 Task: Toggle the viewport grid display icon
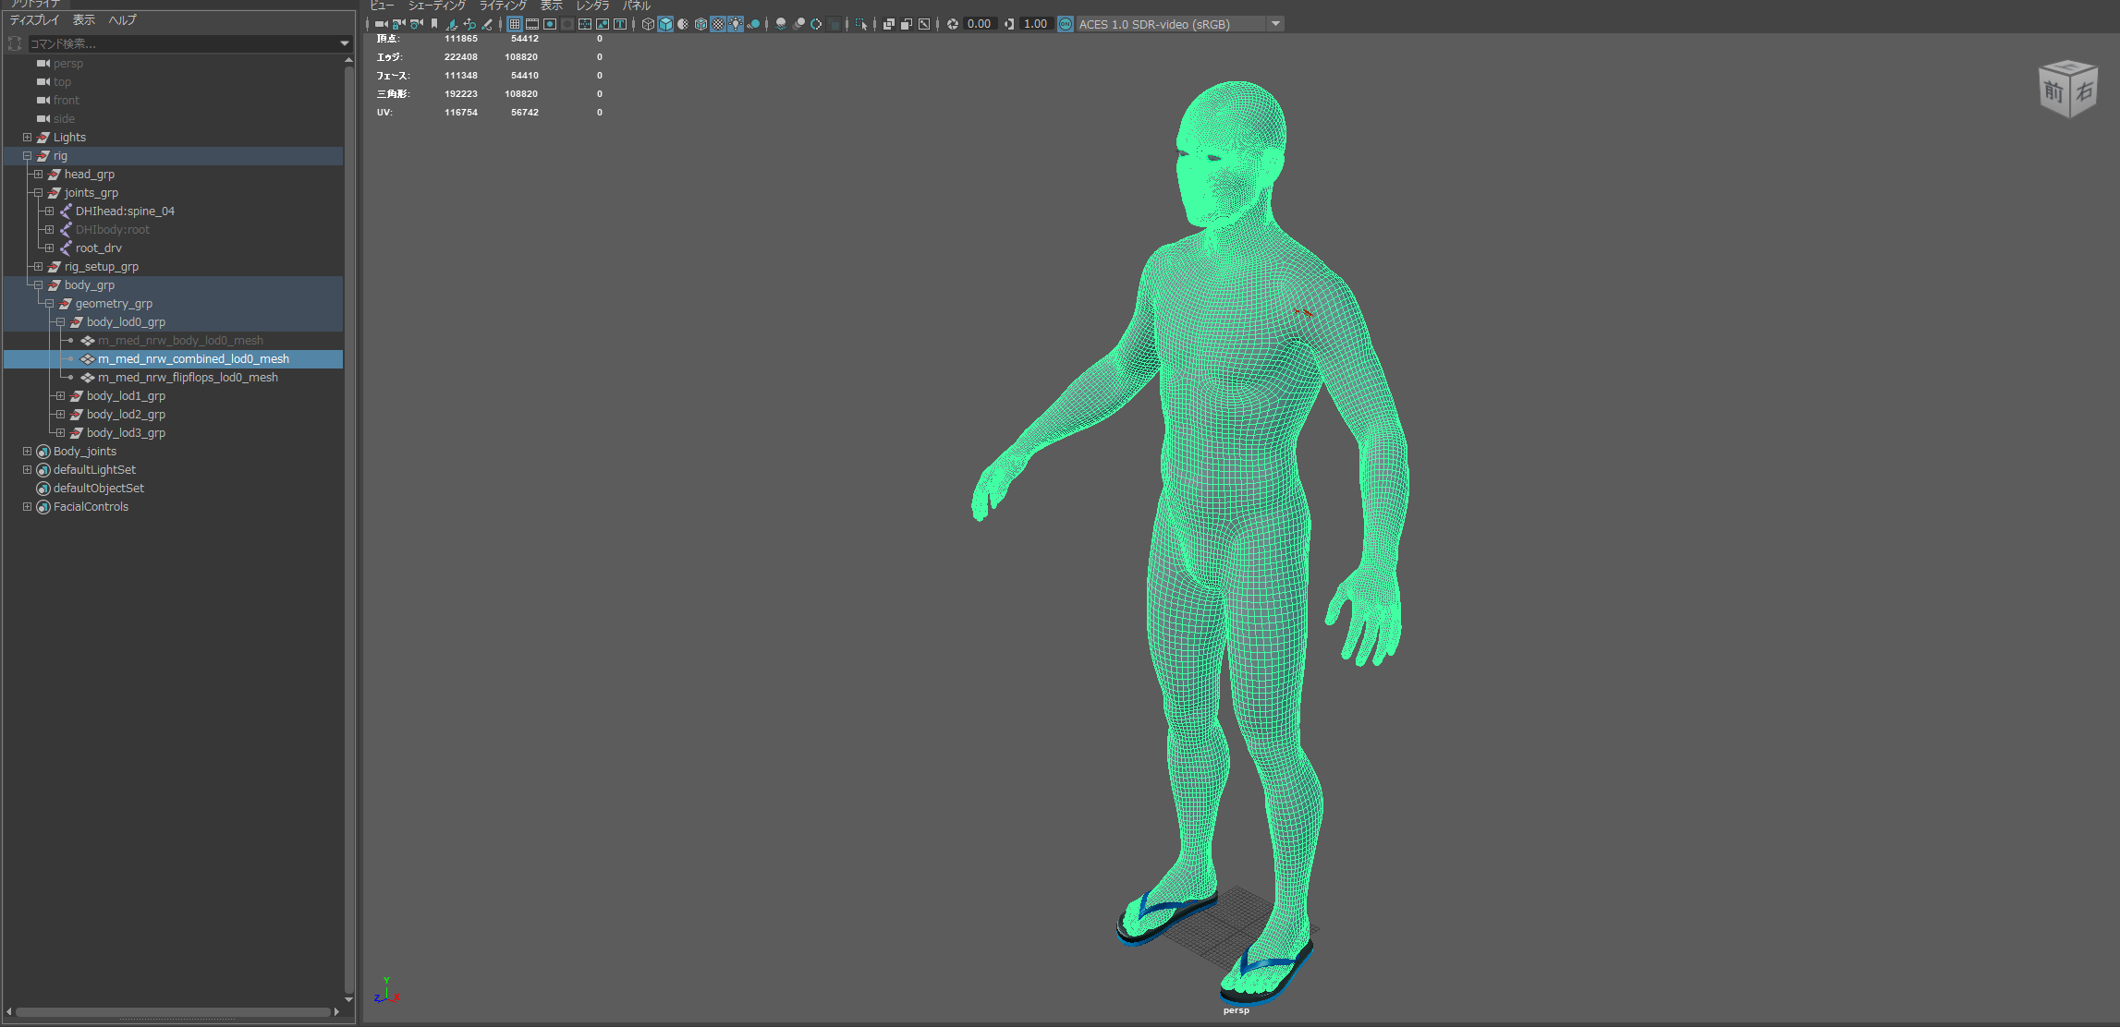click(x=515, y=24)
